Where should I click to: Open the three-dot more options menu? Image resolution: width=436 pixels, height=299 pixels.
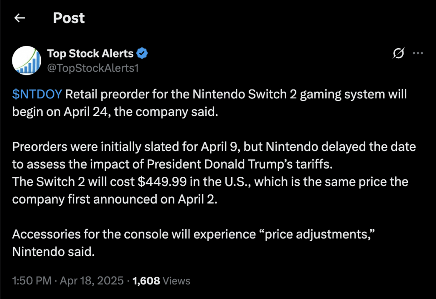click(418, 53)
